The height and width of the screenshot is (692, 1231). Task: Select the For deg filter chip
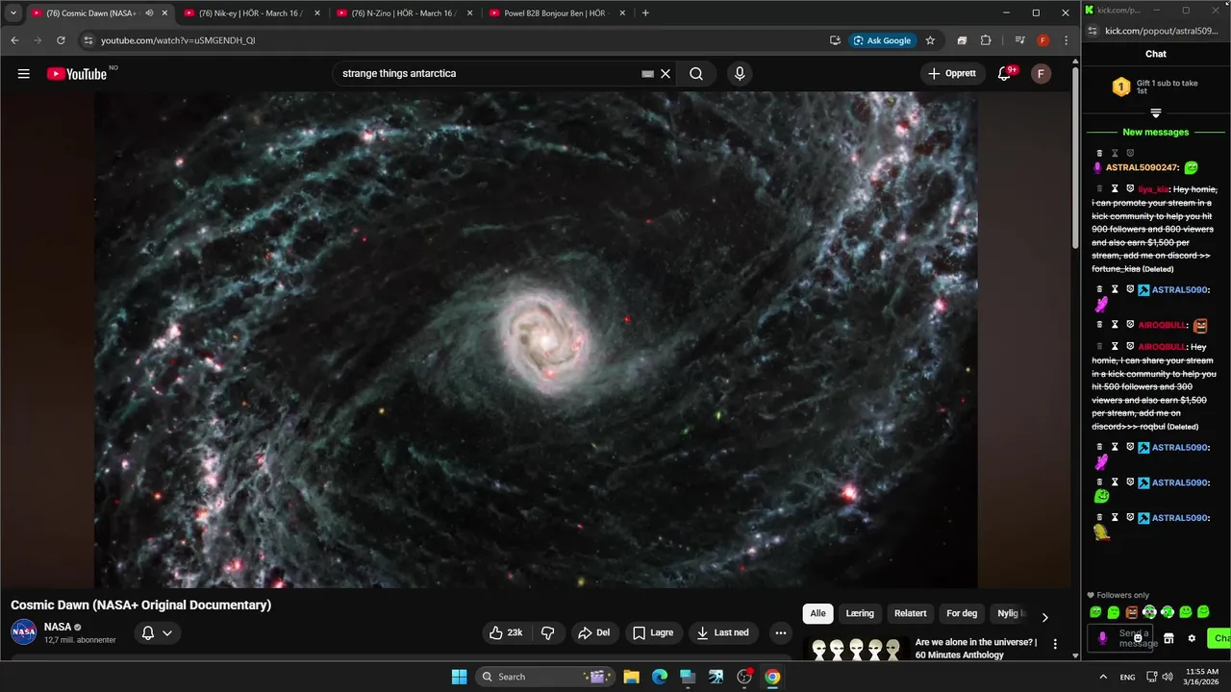[962, 613]
